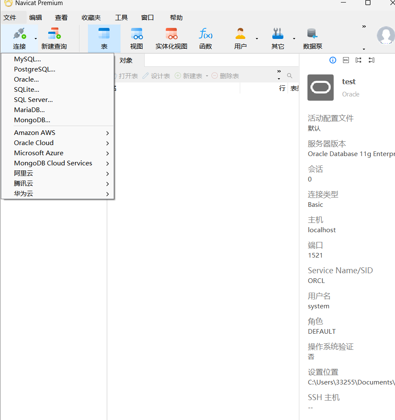
Task: Click the port value '1521'
Action: 315,255
